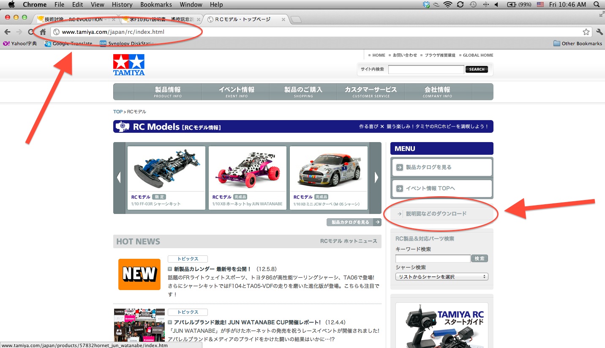605x348 pixels.
Task: Open the 新製品カレンダー news headline
Action: 213,269
